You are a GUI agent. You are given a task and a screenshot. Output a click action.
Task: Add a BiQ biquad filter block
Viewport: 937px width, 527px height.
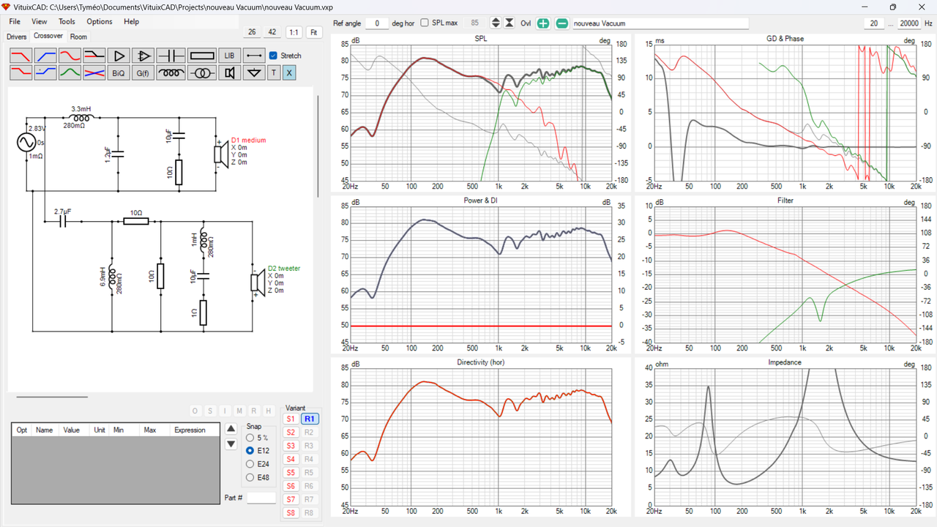pos(119,72)
